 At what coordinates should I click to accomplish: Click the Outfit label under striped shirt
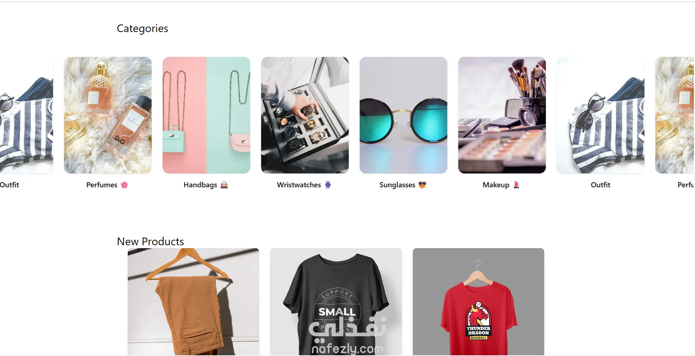click(600, 185)
